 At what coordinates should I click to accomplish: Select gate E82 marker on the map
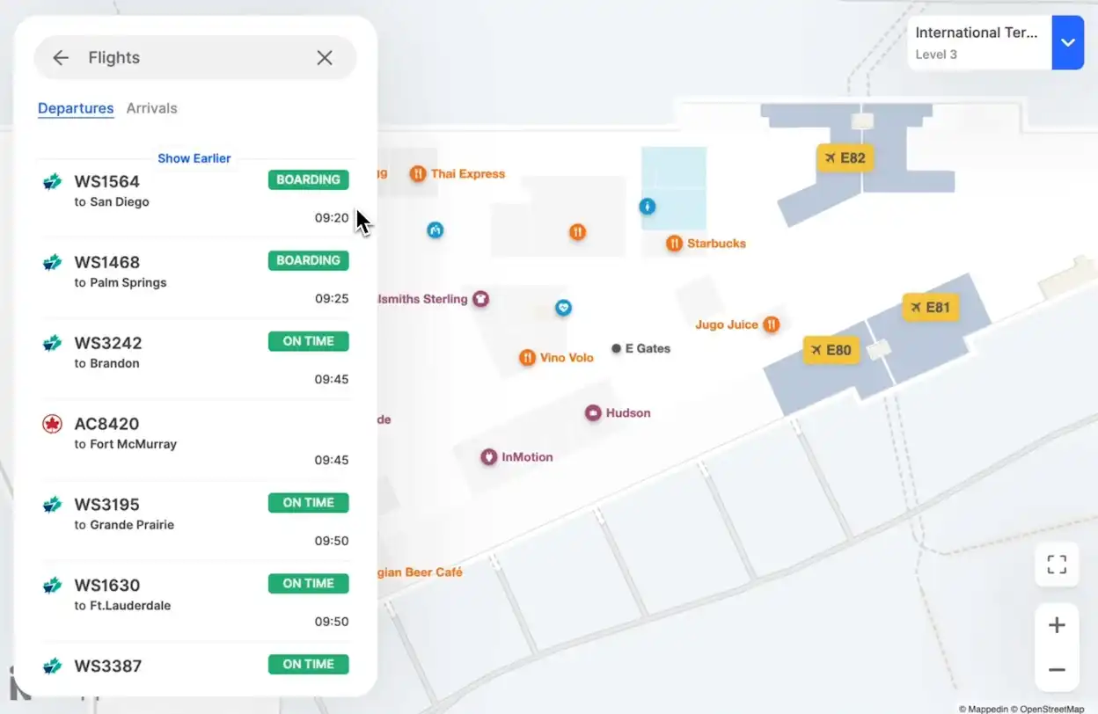[x=845, y=158]
